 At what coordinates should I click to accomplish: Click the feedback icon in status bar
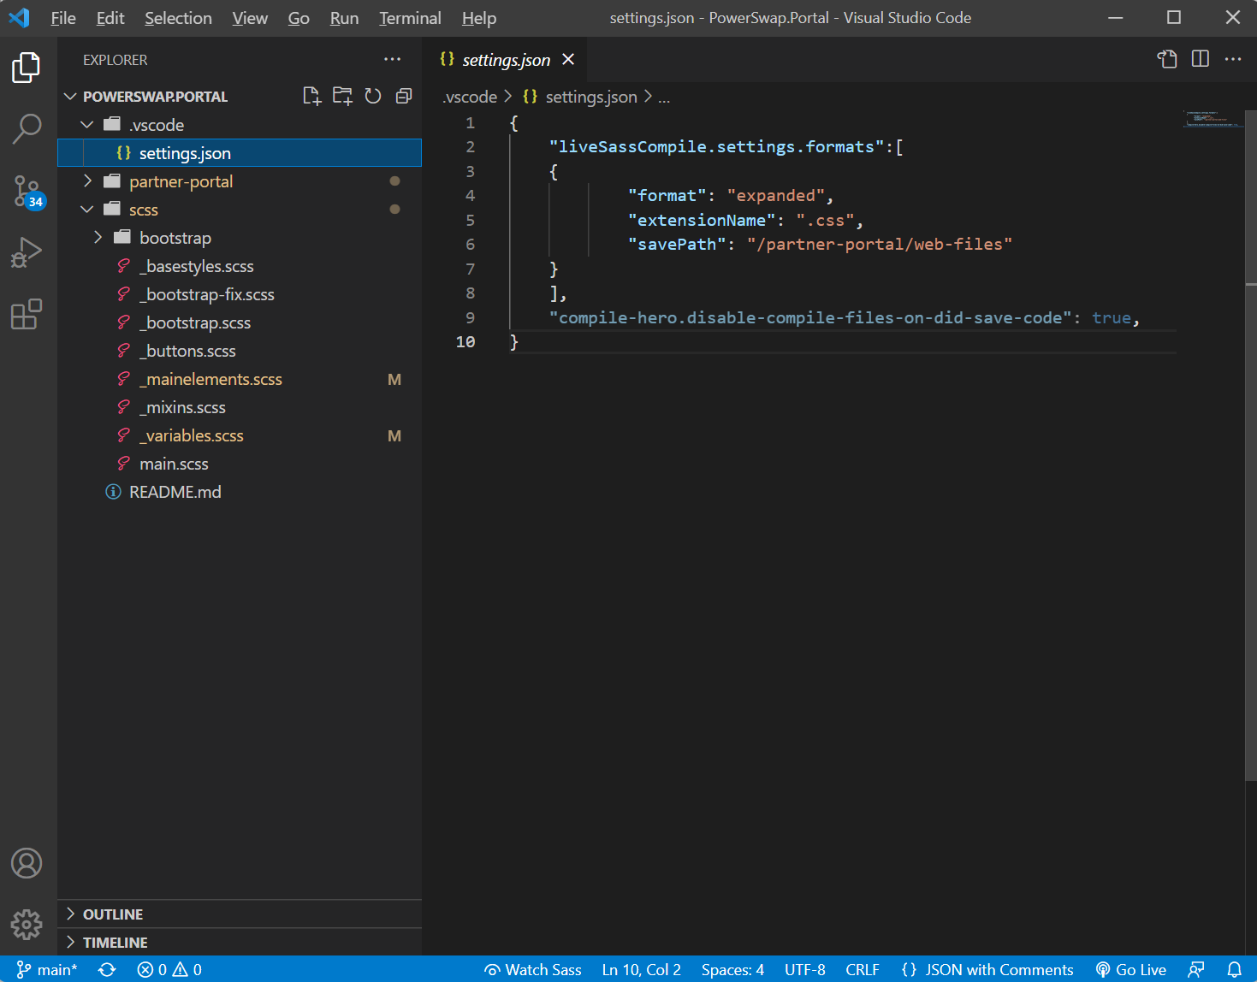(x=1196, y=969)
